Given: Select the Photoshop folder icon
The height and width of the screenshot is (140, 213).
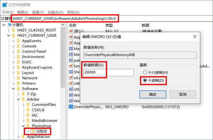Looking at the screenshot, I should click(x=28, y=126).
